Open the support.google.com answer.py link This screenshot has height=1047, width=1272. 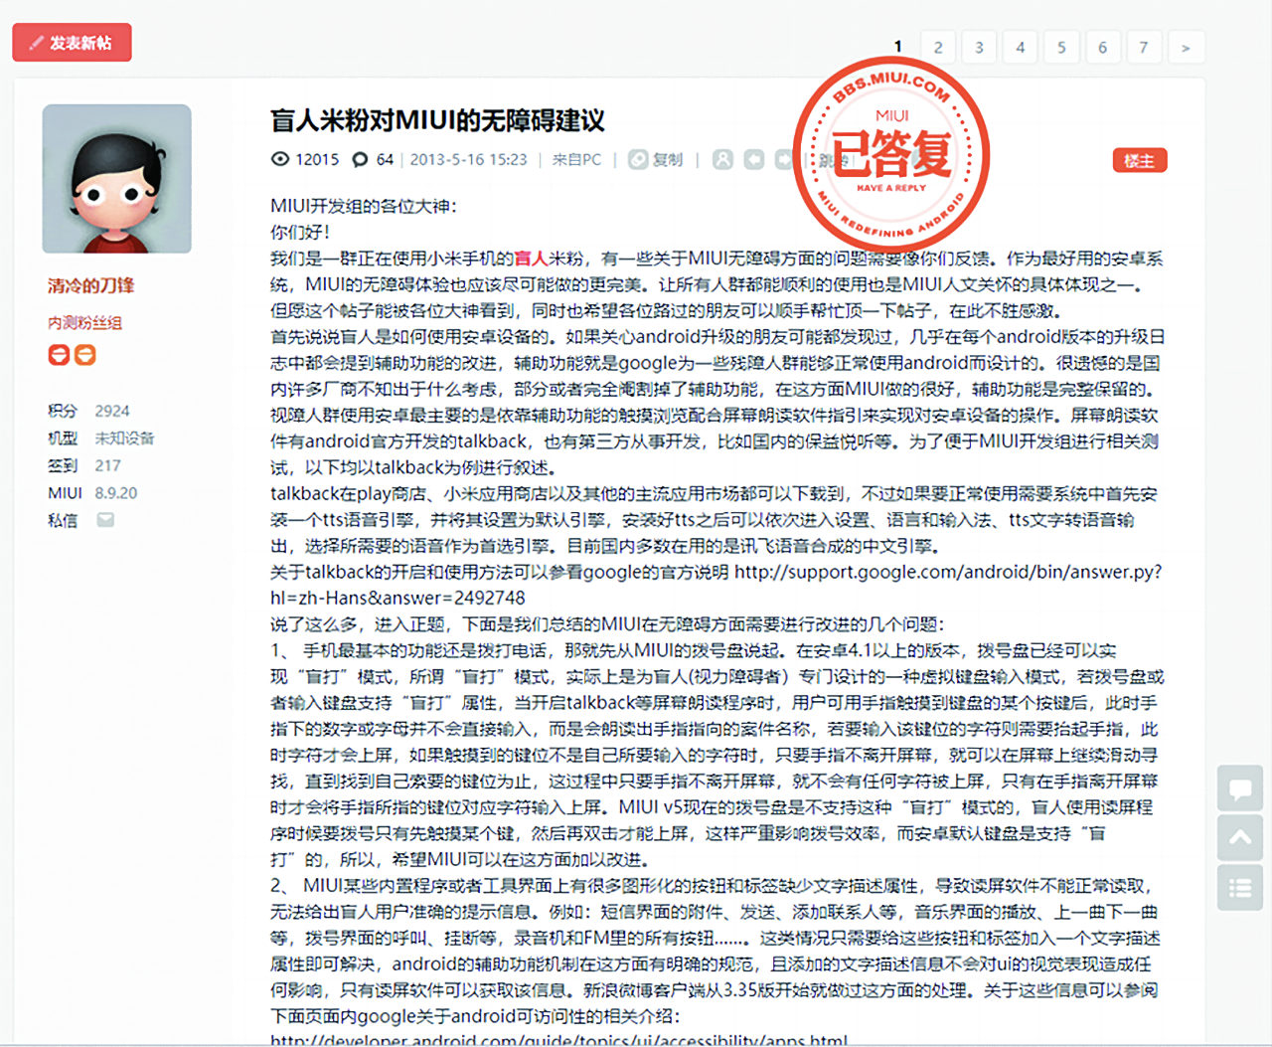(x=715, y=585)
